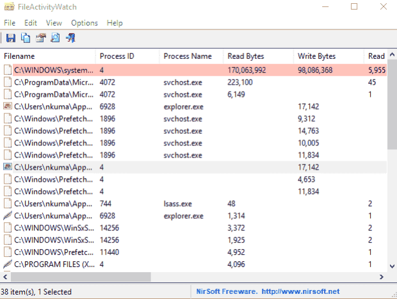This screenshot has height=299, width=397.
Task: Click the vertical scrollbar down arrow
Action: (392, 266)
